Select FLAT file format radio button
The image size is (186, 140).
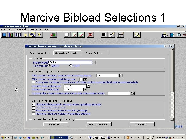71,66
